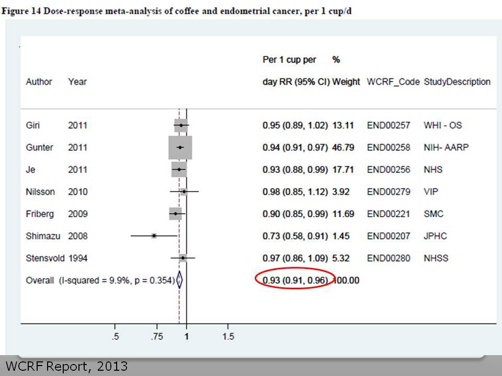Click the 'Weight' column header
The width and height of the screenshot is (502, 376).
(x=346, y=82)
